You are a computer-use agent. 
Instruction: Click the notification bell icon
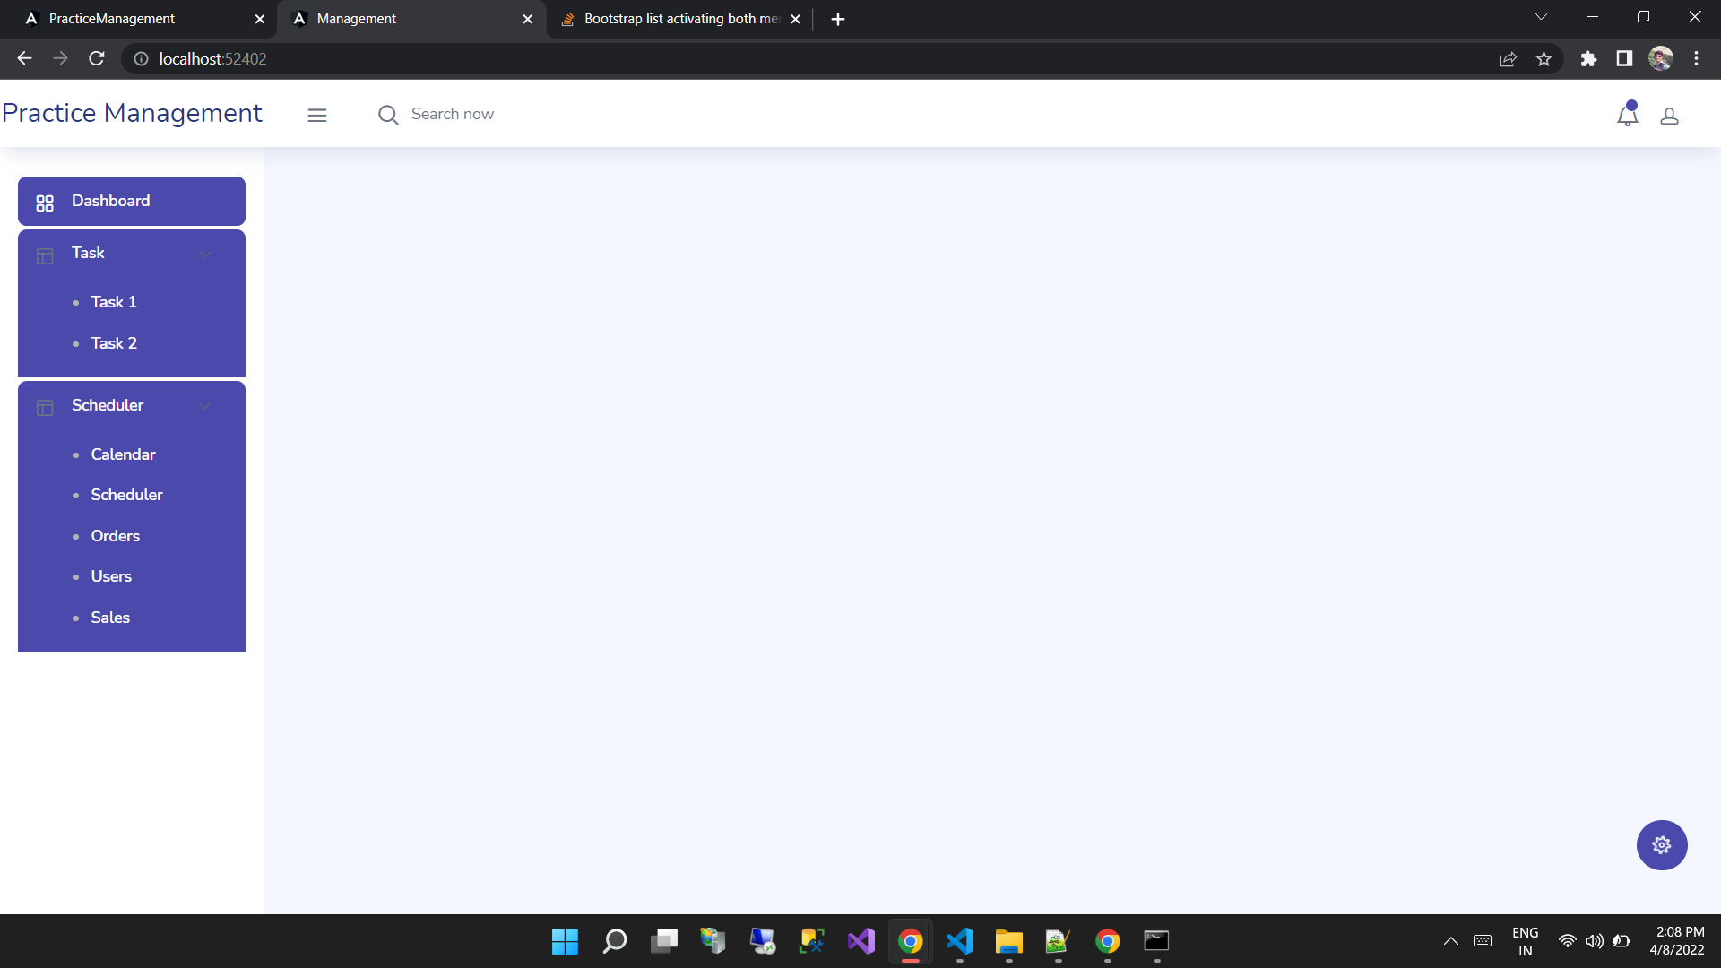[x=1628, y=115]
